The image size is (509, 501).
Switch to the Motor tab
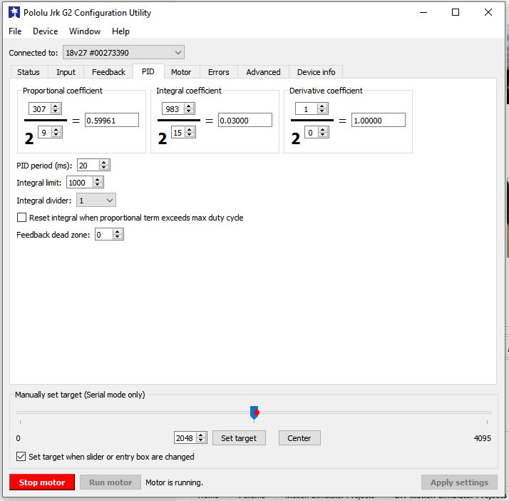click(181, 72)
